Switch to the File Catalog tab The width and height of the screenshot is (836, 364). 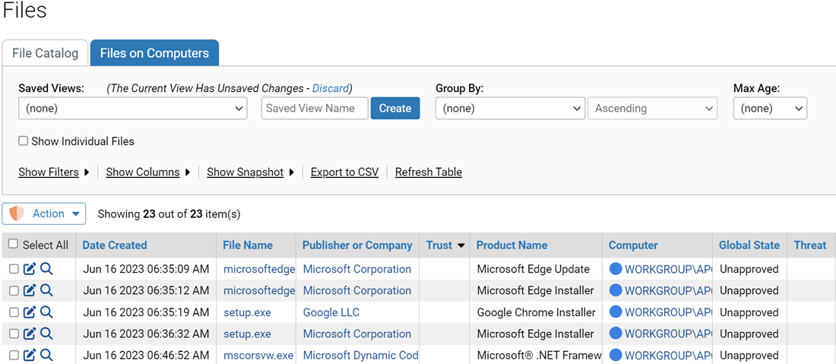[x=45, y=53]
